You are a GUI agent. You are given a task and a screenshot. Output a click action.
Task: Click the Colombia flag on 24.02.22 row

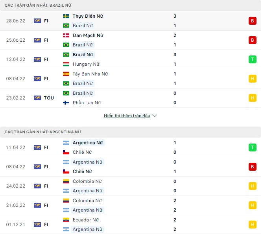pos(66,181)
